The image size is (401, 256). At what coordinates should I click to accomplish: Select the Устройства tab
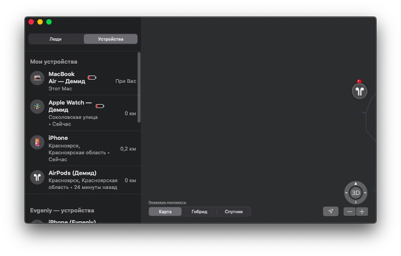pyautogui.click(x=110, y=39)
